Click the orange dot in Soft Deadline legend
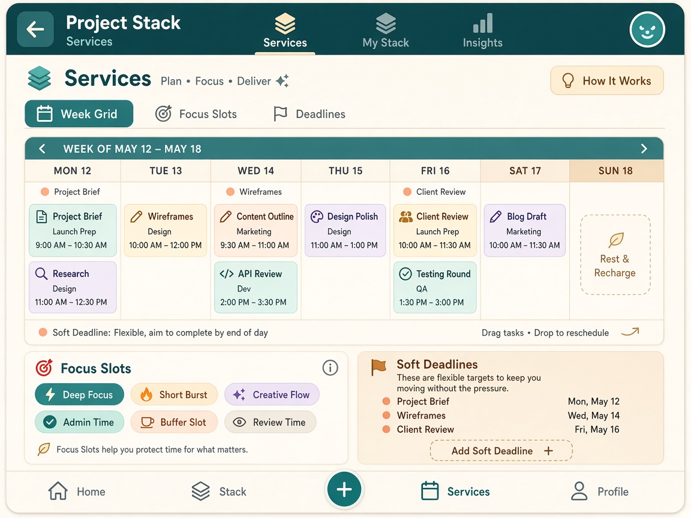This screenshot has height=518, width=691. 43,333
